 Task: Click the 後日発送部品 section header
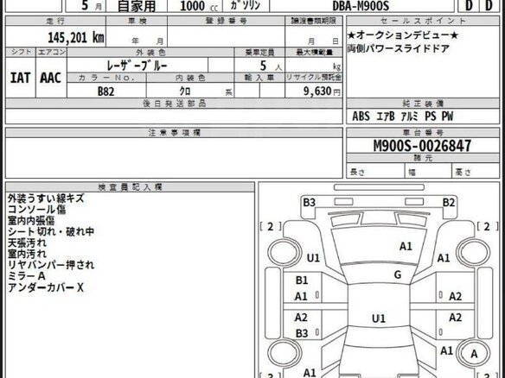click(174, 104)
